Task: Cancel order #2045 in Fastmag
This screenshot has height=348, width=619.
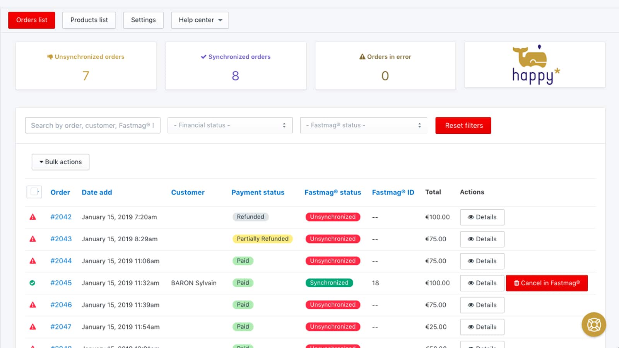Action: (x=547, y=283)
